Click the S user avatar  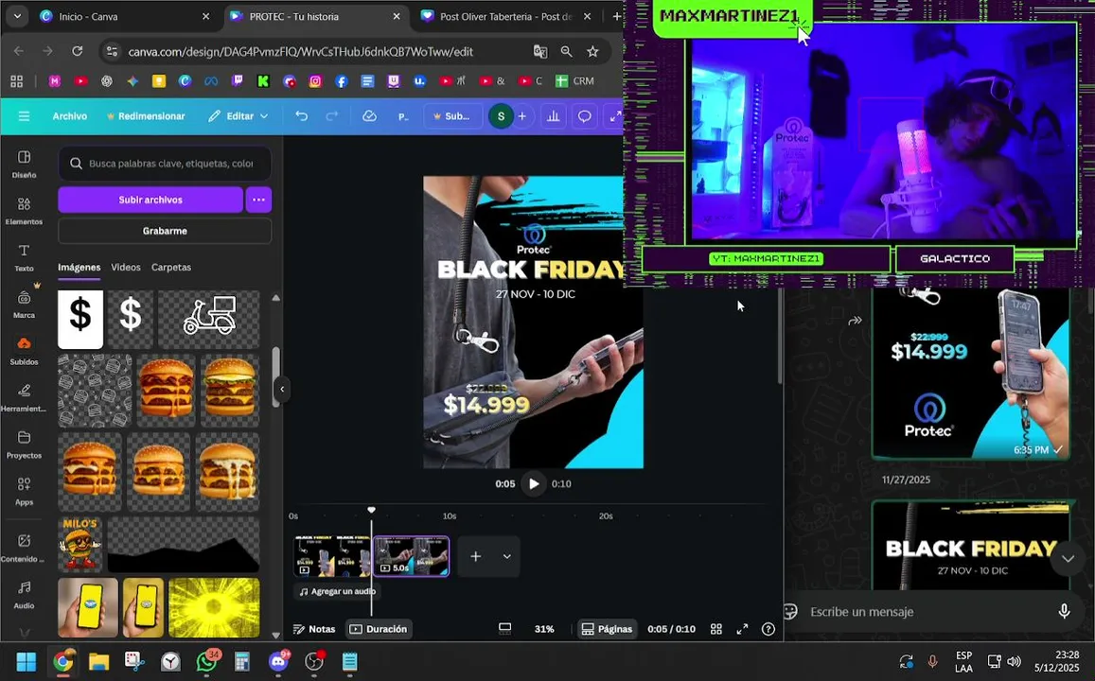click(500, 115)
